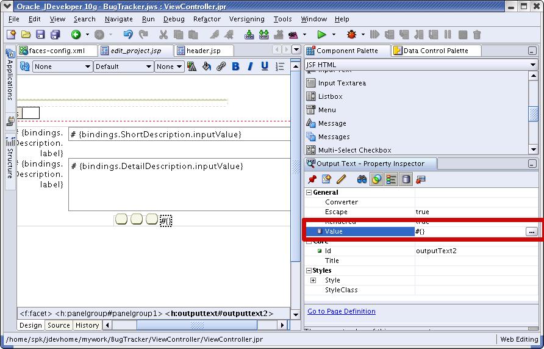Screen dimensions: 544x349
Task: Click the red pushpin Freeze View icon
Action: [x=312, y=179]
